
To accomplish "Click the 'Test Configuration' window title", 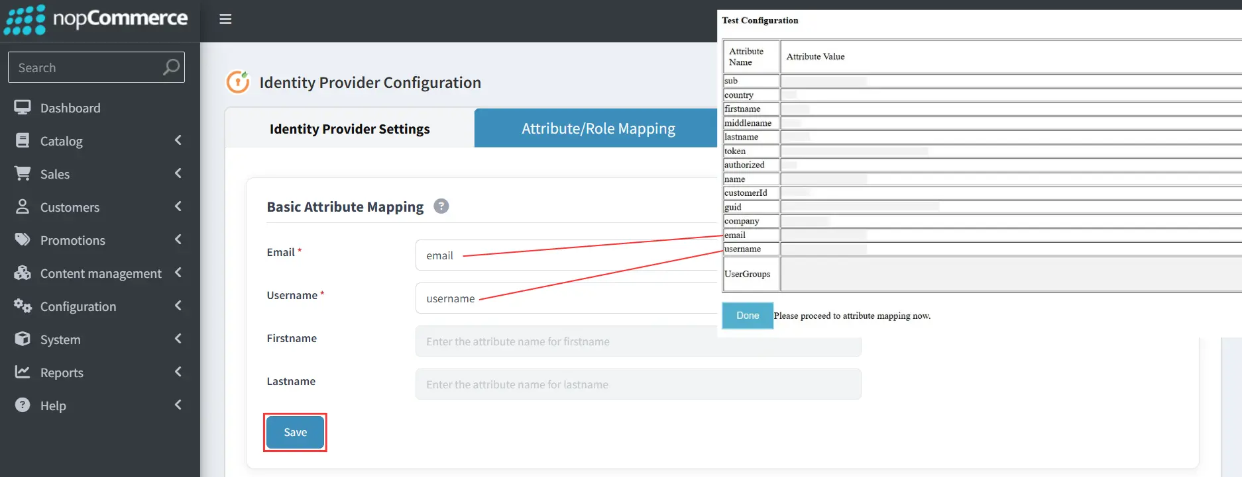I will coord(760,21).
